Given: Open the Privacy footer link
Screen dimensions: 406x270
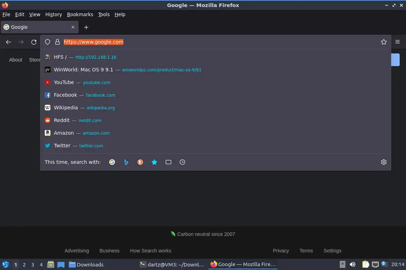Looking at the screenshot, I should tap(281, 251).
